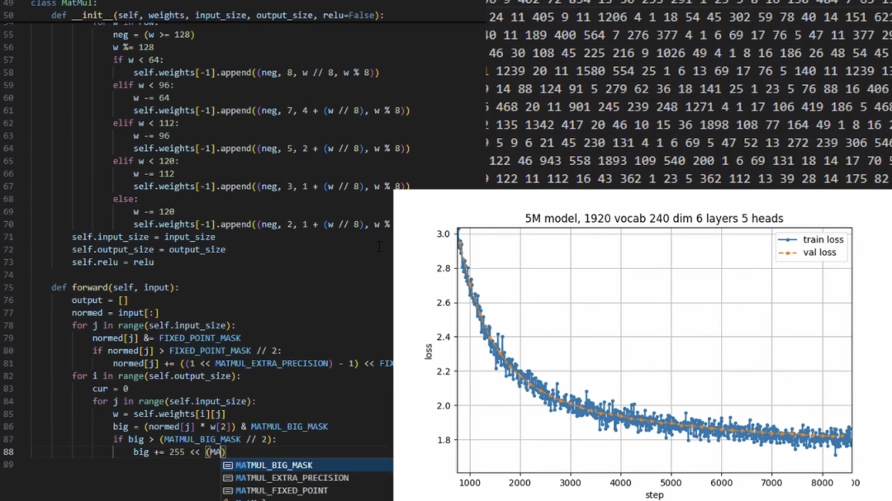This screenshot has height=501, width=892.
Task: Click the orange val loss legend marker
Action: pos(788,253)
